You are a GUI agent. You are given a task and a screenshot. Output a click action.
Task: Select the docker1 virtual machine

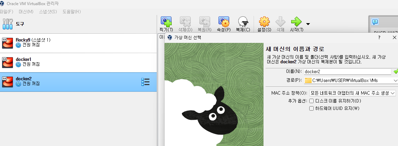pos(78,63)
